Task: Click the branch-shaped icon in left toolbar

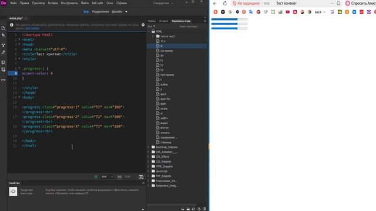Action: pos(3,45)
